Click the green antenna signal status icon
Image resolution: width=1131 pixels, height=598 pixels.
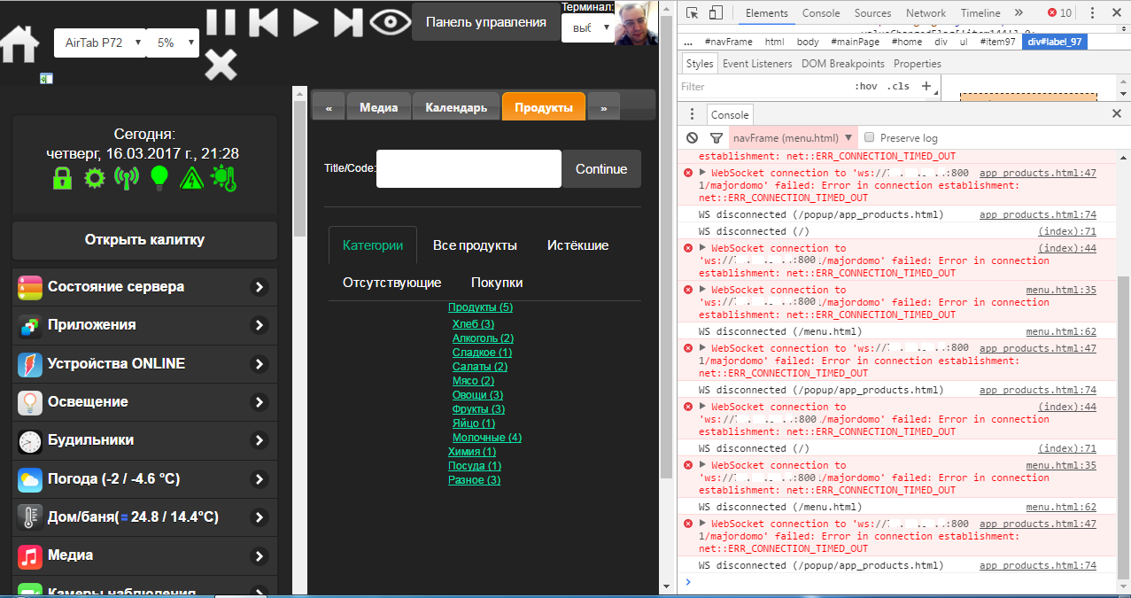pos(127,178)
